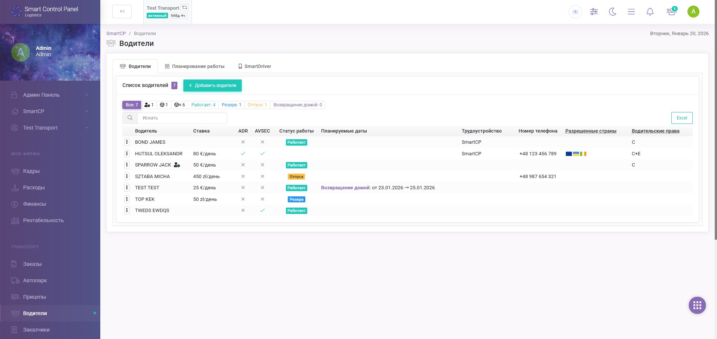Open row menu for TWEDS EWDQS

(x=127, y=210)
